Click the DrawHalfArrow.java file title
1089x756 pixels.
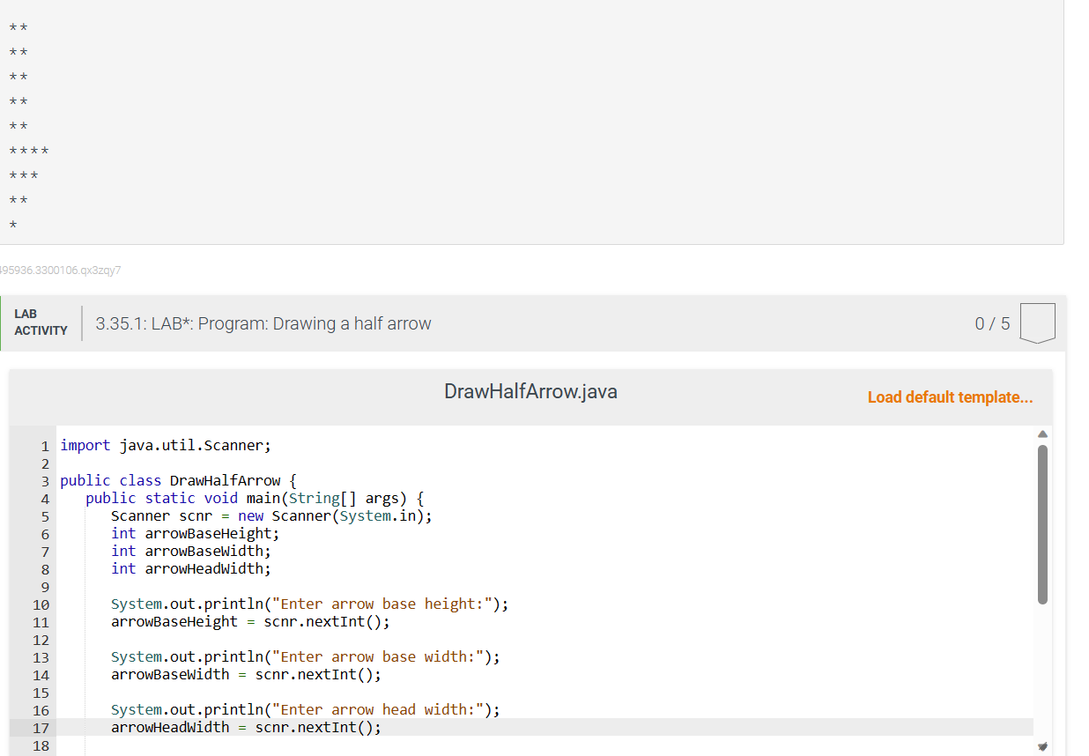click(530, 392)
